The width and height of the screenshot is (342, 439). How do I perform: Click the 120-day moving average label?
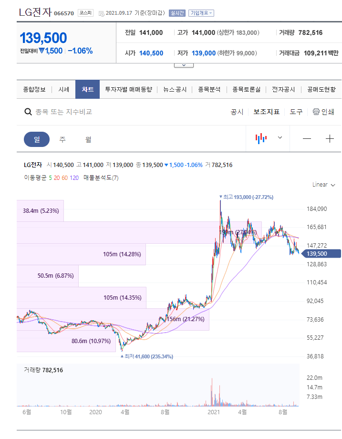[x=74, y=178]
